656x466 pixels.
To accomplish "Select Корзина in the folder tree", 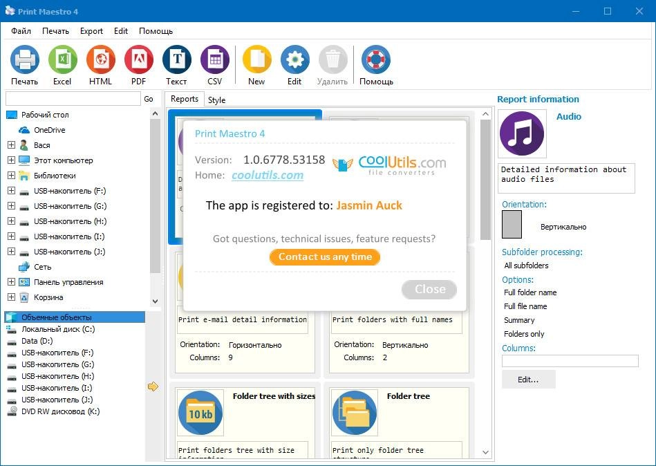I will point(48,297).
